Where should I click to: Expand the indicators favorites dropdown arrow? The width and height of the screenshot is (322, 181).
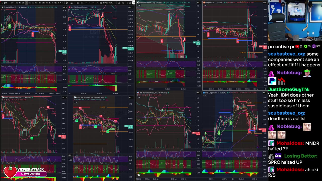(x=74, y=3)
